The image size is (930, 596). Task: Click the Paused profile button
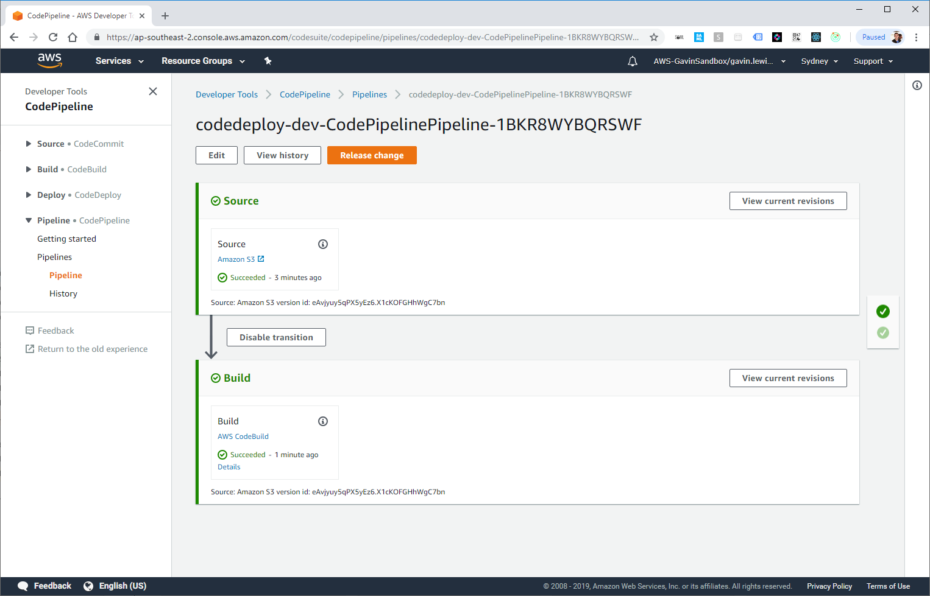880,37
